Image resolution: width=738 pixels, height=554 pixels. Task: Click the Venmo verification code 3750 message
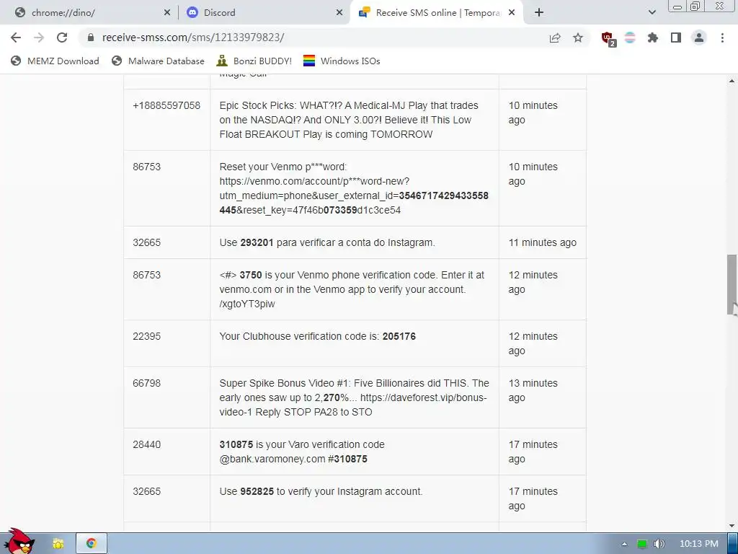click(x=352, y=289)
